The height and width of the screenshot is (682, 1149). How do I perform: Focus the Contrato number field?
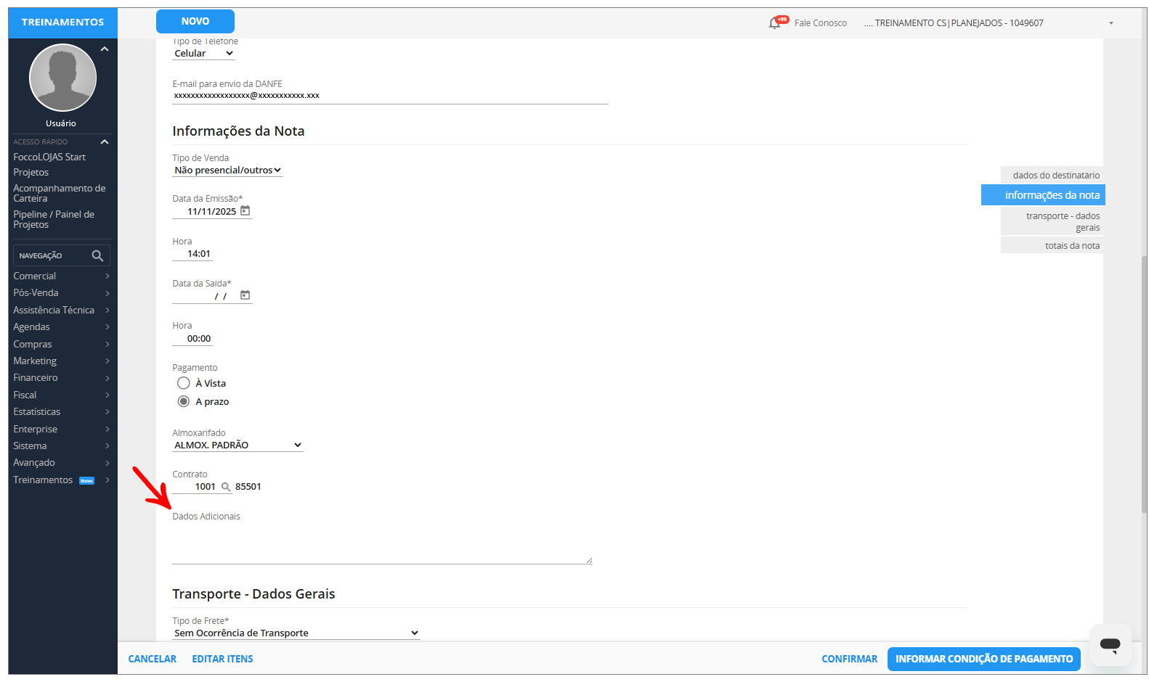[195, 487]
